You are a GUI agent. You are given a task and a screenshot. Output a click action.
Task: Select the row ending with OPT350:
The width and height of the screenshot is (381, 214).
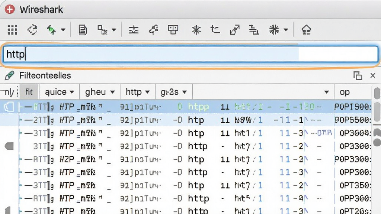pos(186,185)
